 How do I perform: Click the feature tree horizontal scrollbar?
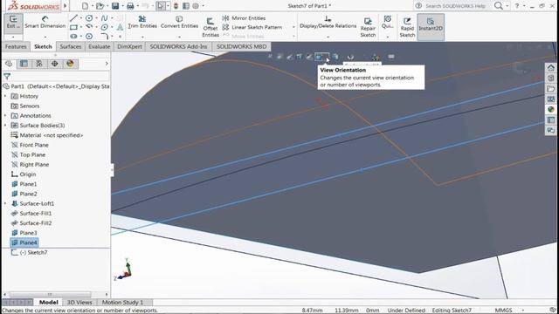coord(51,295)
